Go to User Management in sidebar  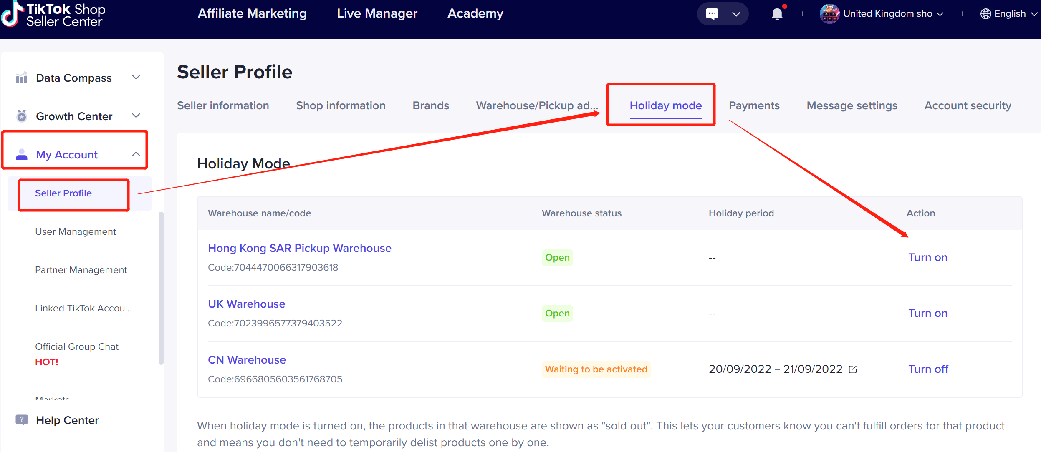click(x=76, y=231)
